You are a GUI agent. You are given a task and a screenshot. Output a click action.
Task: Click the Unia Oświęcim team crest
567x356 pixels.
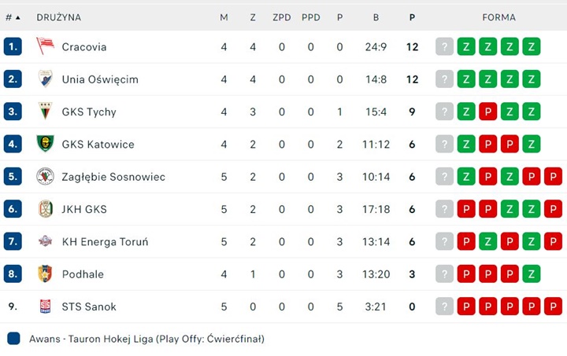pos(45,79)
